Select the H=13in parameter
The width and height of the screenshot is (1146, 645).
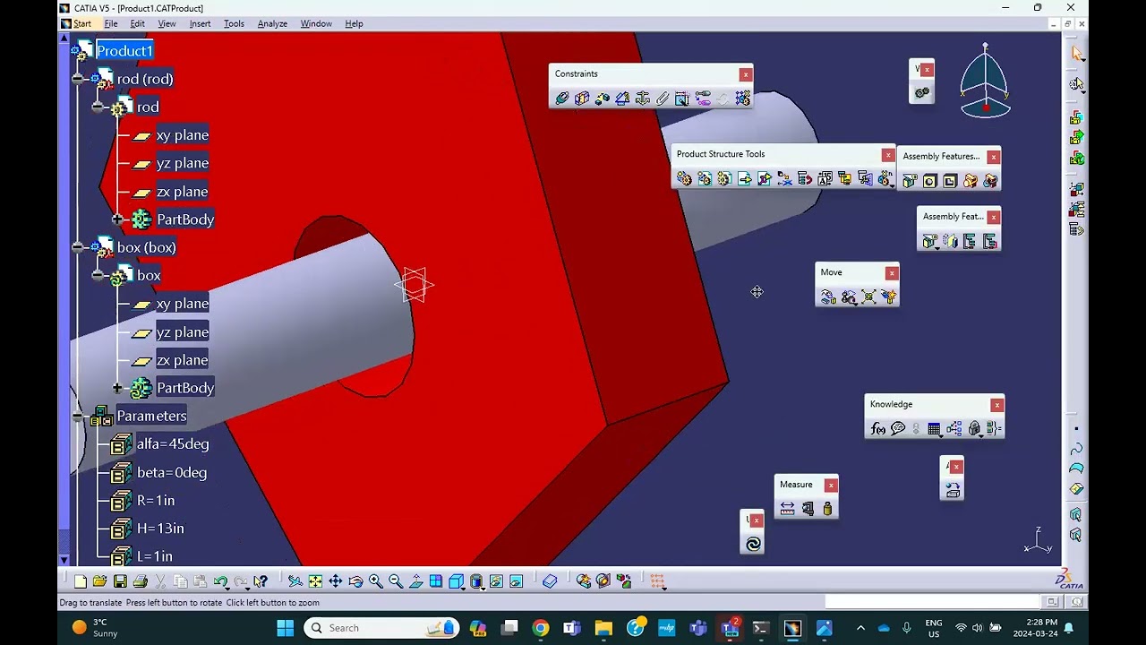(160, 529)
